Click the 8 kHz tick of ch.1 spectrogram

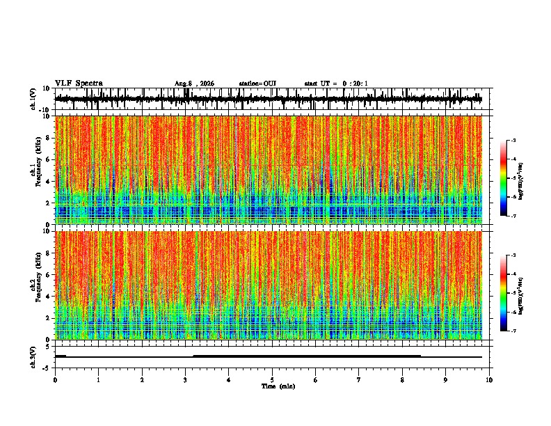click(48, 138)
